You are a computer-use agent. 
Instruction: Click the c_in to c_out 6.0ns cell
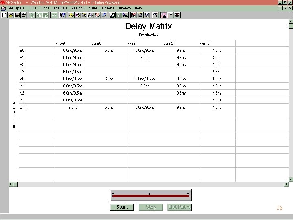pyautogui.click(x=73, y=108)
